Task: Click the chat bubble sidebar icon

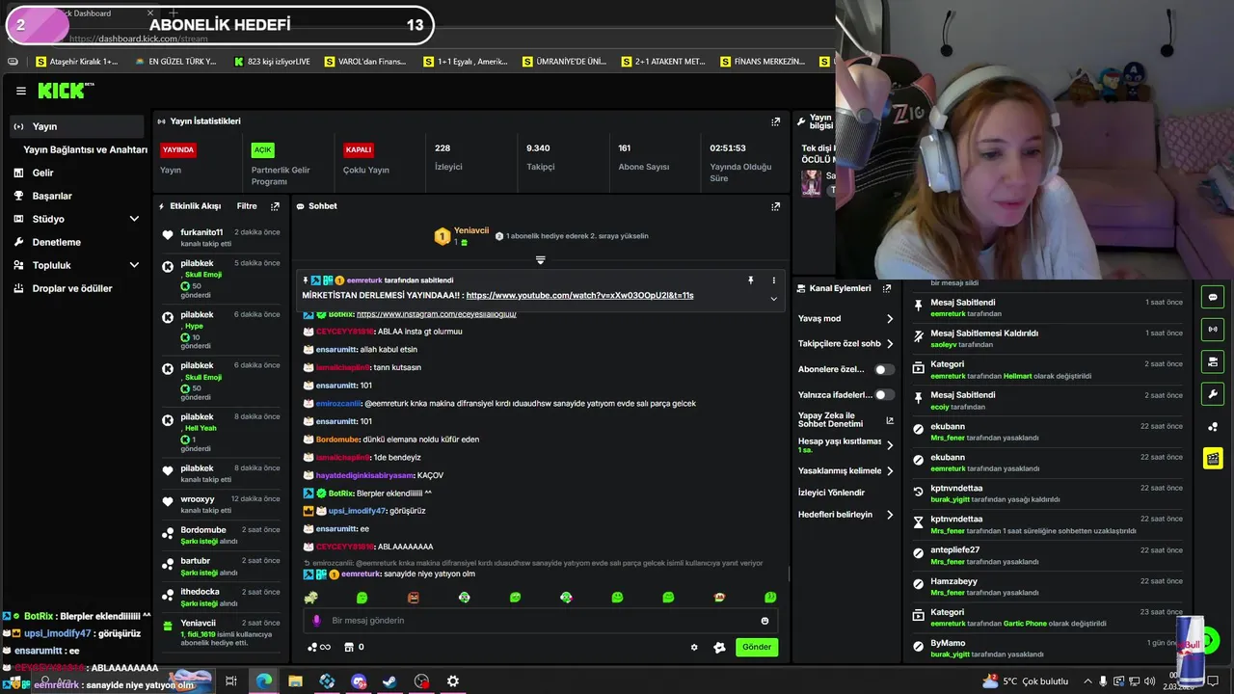Action: (1213, 297)
